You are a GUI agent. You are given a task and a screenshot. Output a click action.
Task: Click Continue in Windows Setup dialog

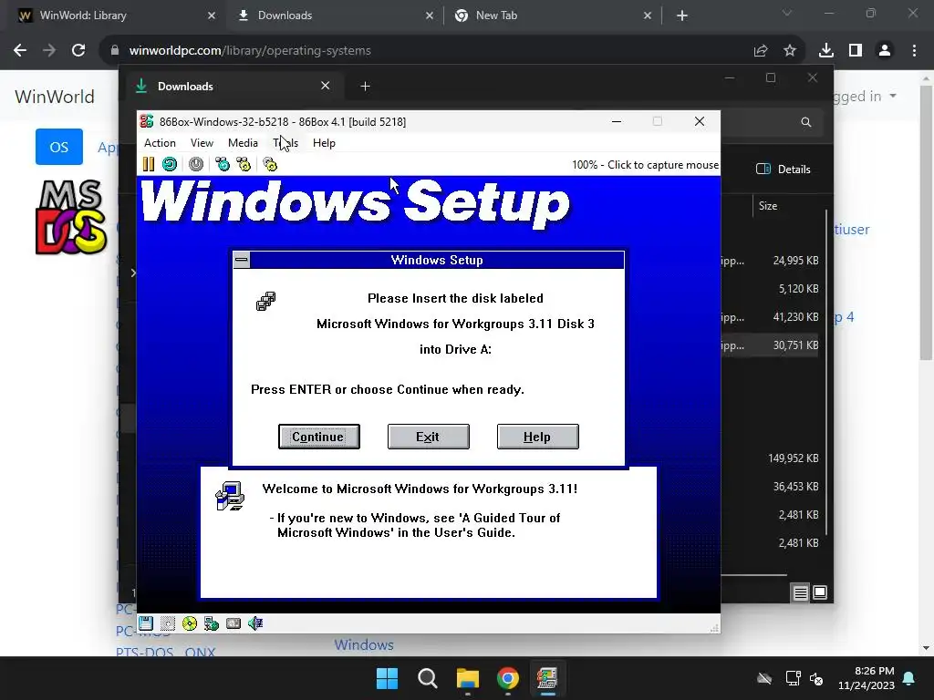pyautogui.click(x=318, y=437)
